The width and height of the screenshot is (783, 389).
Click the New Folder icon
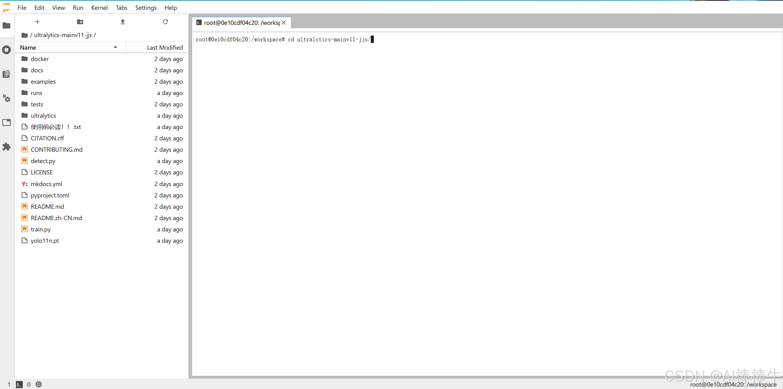[80, 22]
